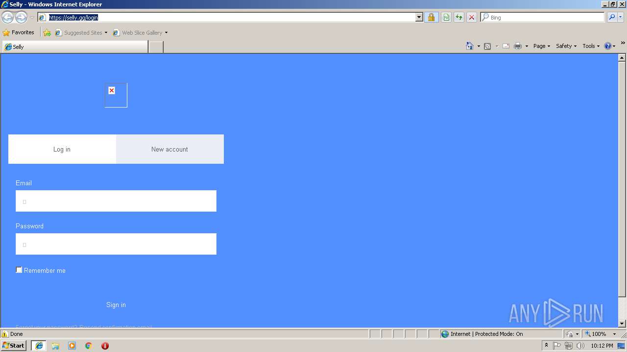This screenshot has height=352, width=627.
Task: Click the status bar warning icon
Action: pyautogui.click(x=5, y=334)
